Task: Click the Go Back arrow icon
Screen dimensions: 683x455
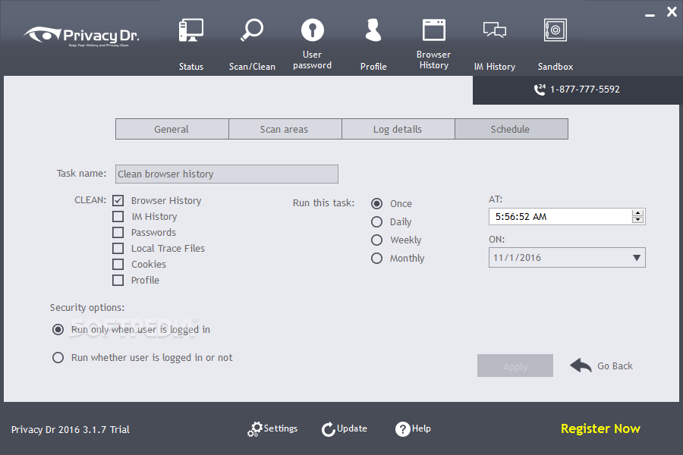Action: coord(581,366)
